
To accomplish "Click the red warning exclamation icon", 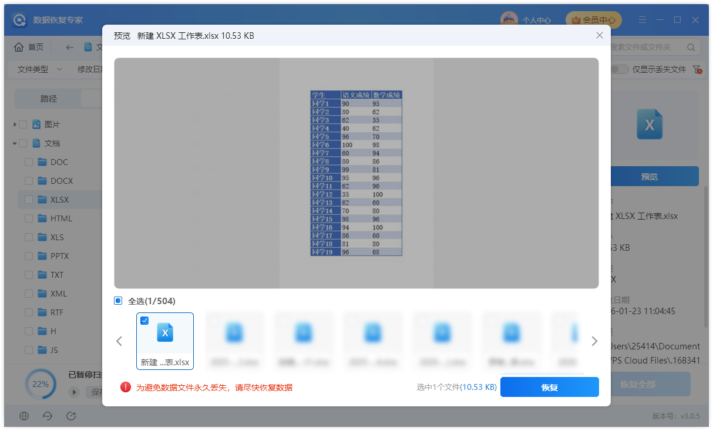I will (x=126, y=387).
